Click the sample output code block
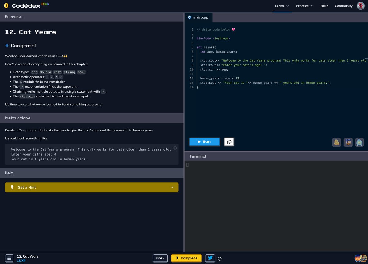 92,154
